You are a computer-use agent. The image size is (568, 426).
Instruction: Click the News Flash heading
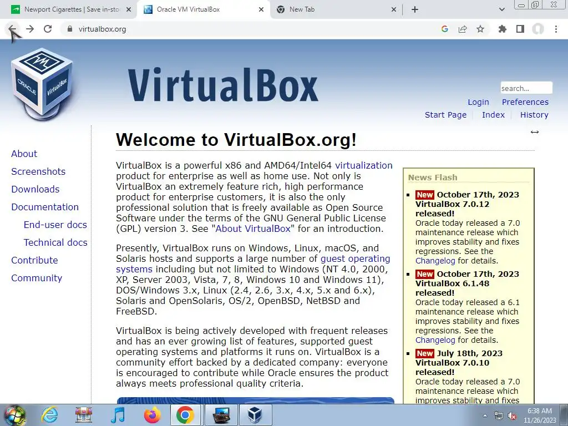[x=433, y=177]
